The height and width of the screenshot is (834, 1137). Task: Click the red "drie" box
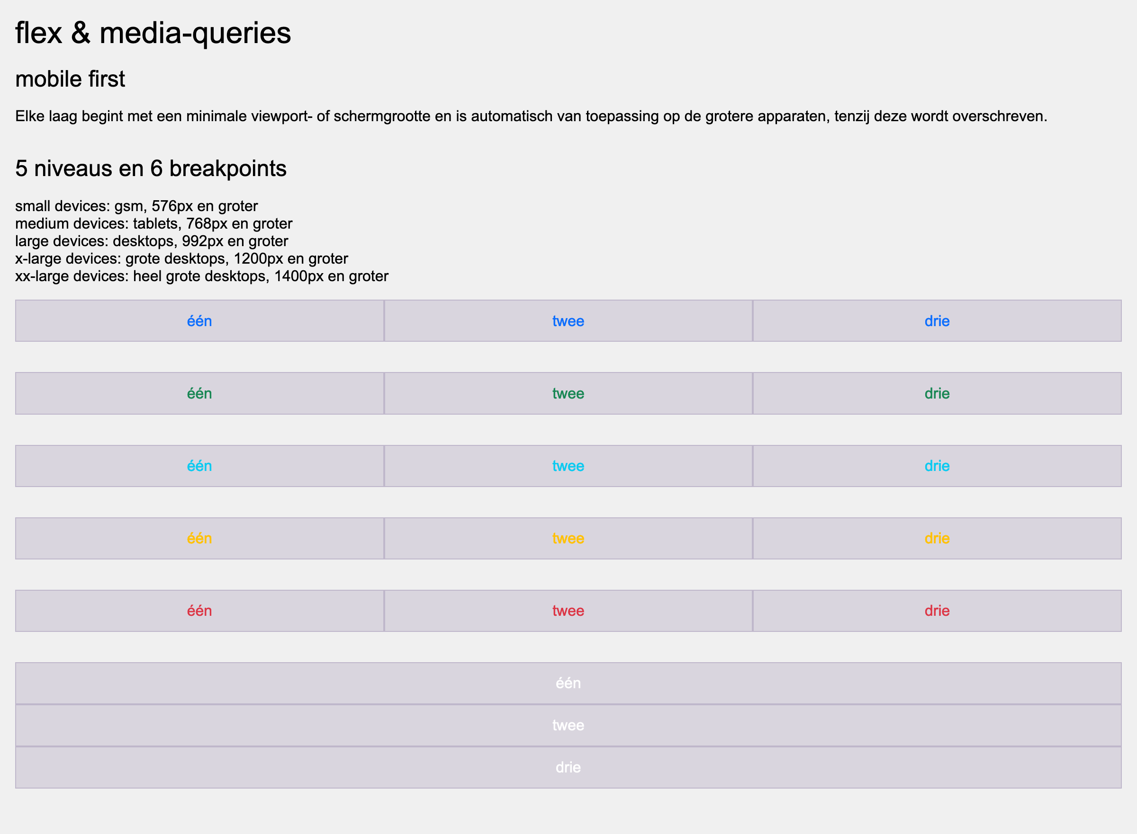937,611
